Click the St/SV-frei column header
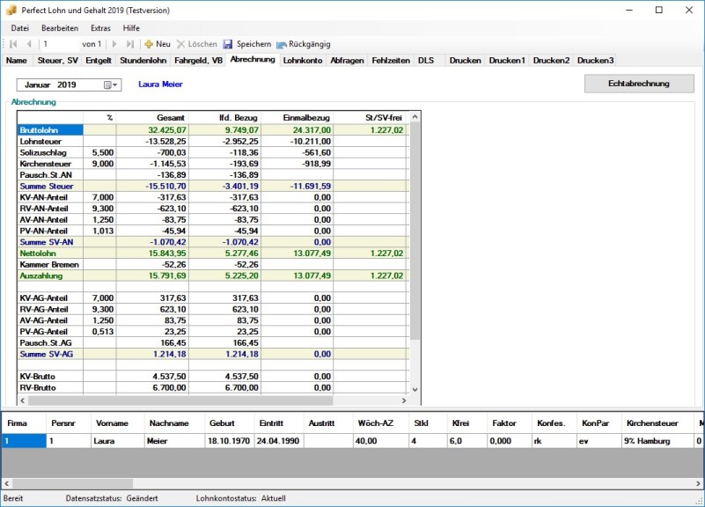The height and width of the screenshot is (507, 705). tap(371, 117)
